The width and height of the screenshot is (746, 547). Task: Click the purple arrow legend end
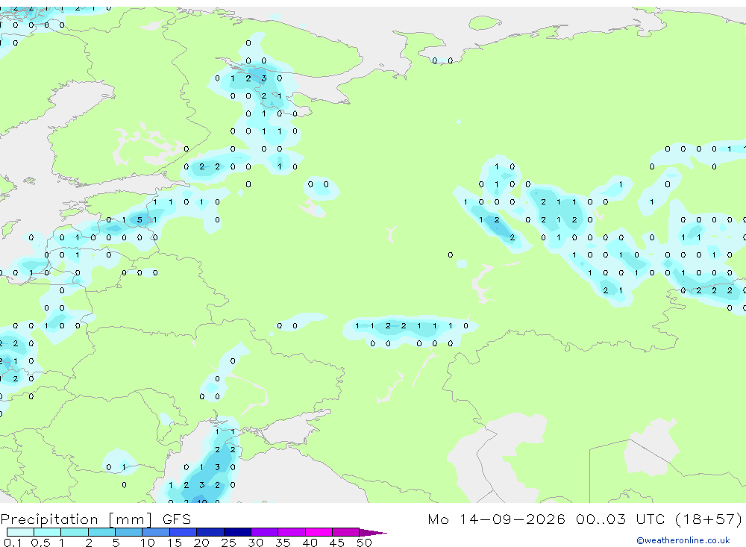tap(373, 532)
